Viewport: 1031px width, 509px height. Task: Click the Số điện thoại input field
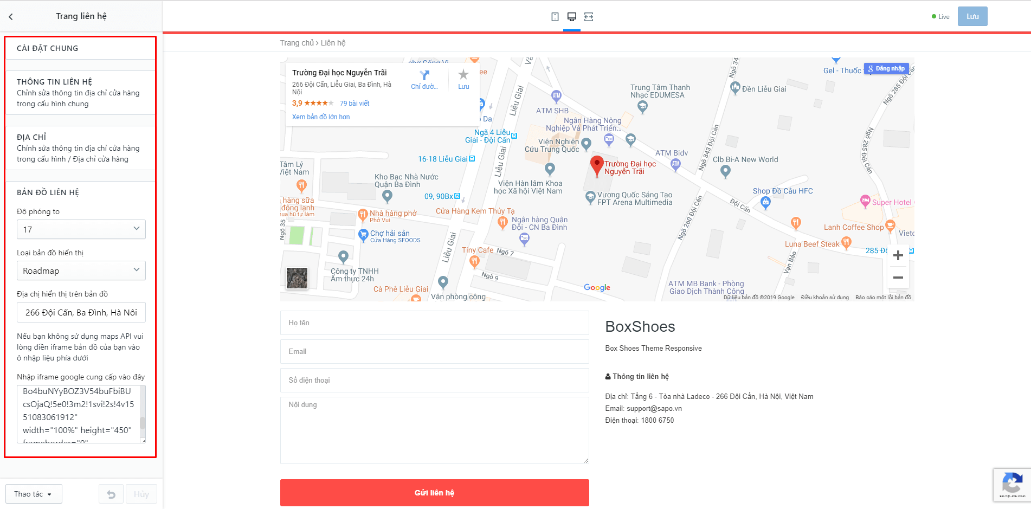(434, 380)
